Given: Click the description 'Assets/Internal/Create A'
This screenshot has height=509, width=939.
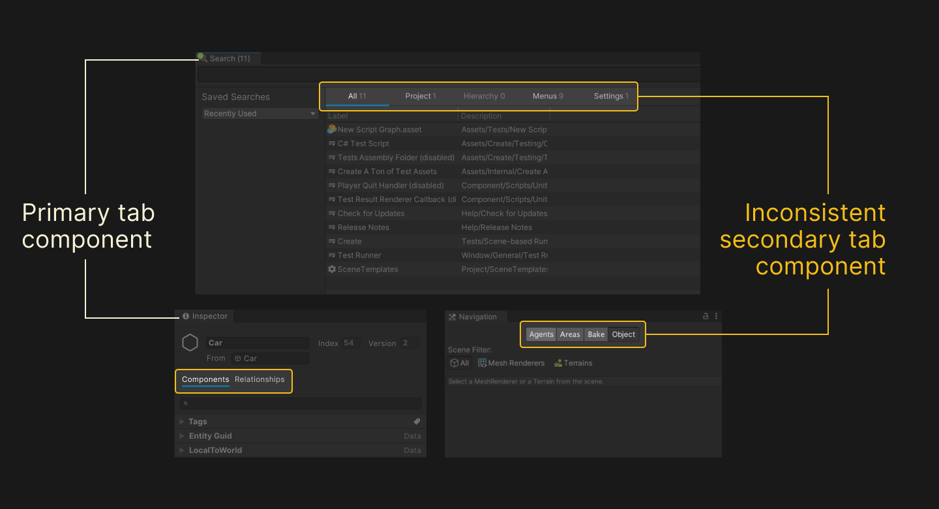Looking at the screenshot, I should click(x=504, y=171).
